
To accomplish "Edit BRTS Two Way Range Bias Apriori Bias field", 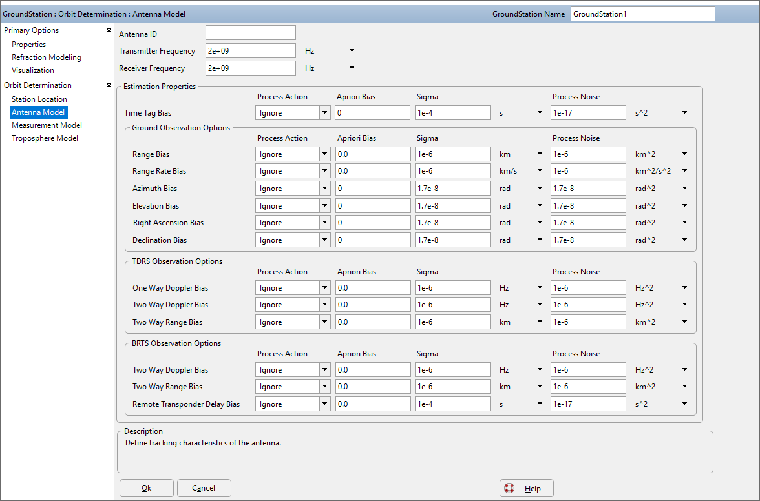I will (373, 387).
